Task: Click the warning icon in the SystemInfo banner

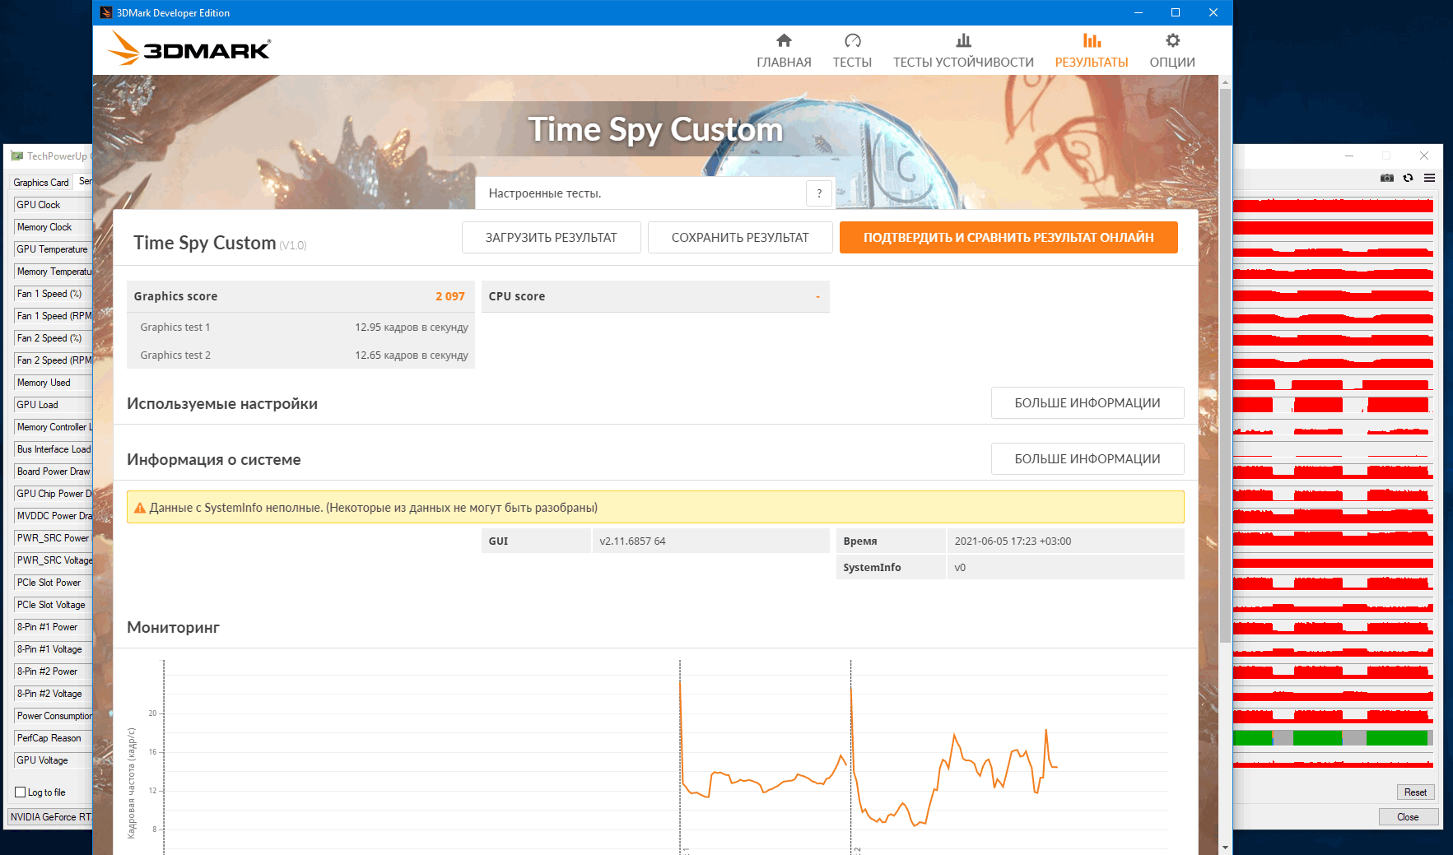Action: (140, 508)
